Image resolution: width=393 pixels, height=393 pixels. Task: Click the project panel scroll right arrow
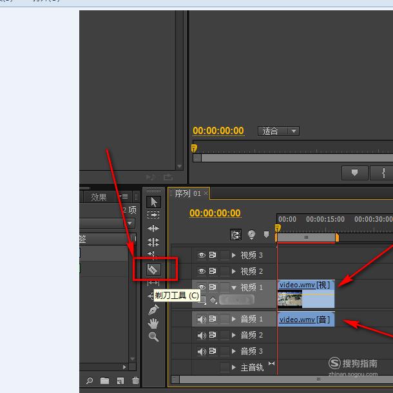click(124, 367)
